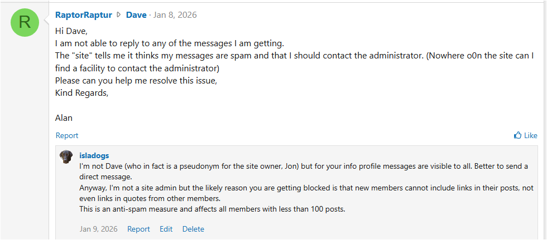The height and width of the screenshot is (240, 547).
Task: Click the thumbs-up Like icon
Action: click(x=517, y=135)
